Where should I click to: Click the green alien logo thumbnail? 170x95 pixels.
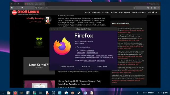[39, 42]
